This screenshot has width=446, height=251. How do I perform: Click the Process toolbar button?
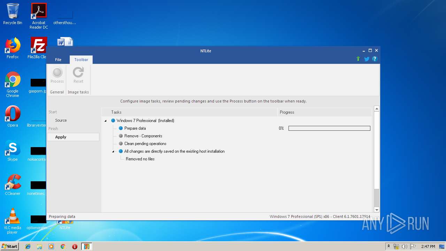pos(57,76)
